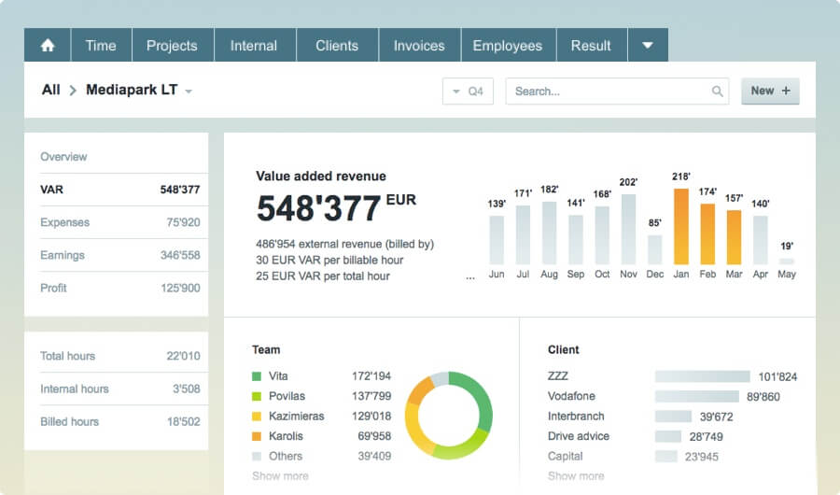The width and height of the screenshot is (840, 495).
Task: Expand the Mediapark LT dropdown
Action: point(189,92)
